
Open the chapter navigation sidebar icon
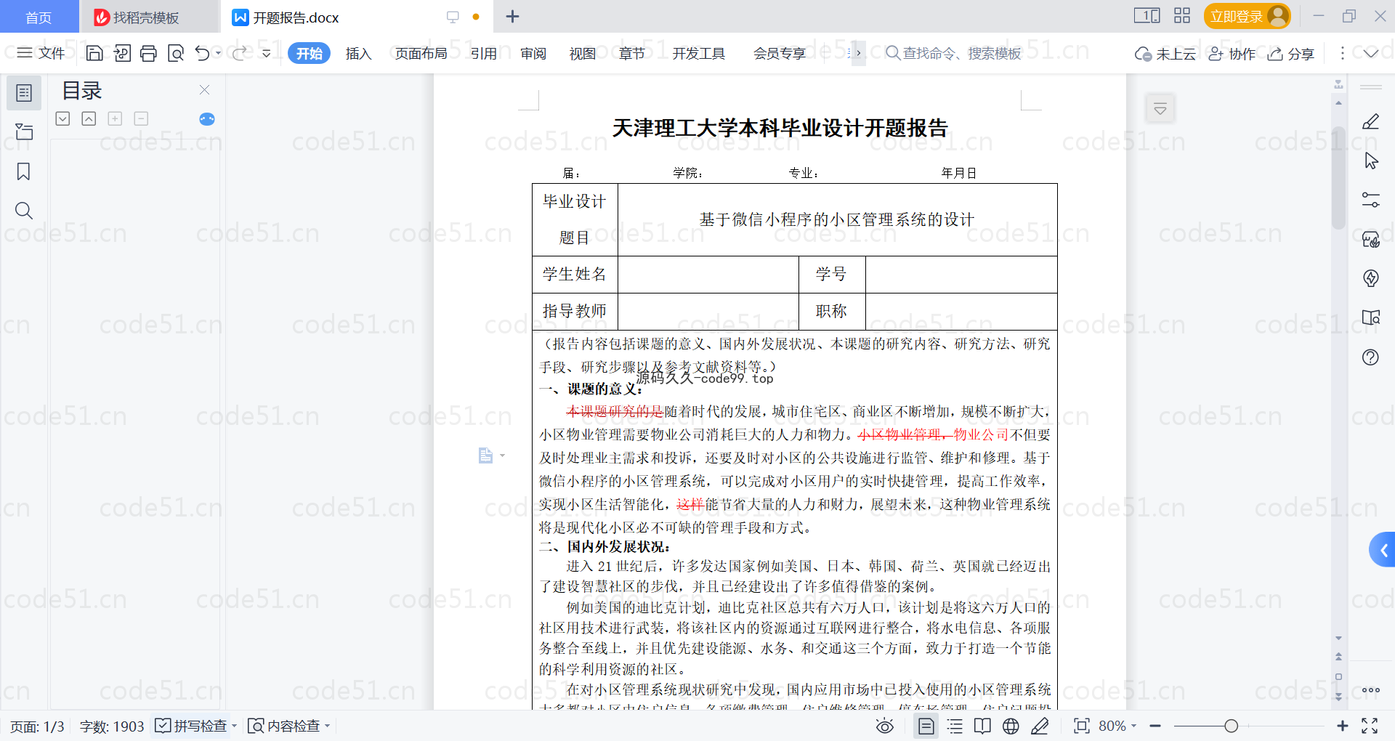click(x=24, y=131)
